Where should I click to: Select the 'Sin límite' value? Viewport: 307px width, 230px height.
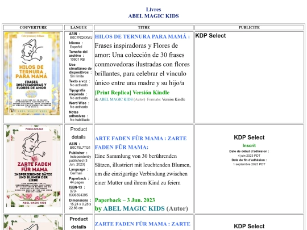pos(77,76)
